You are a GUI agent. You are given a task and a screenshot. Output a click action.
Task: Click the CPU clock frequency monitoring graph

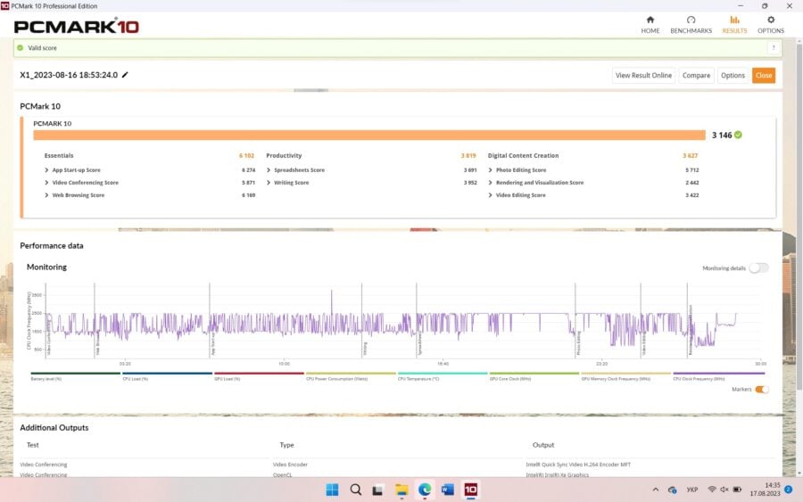click(x=404, y=321)
